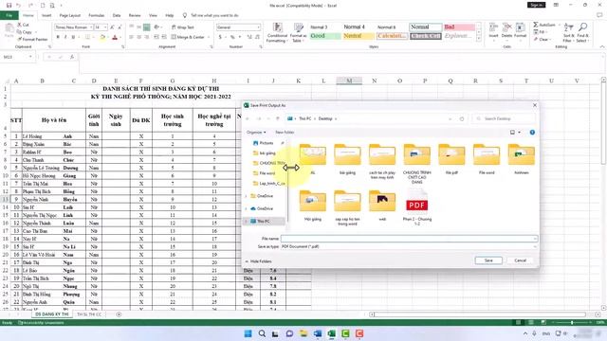Click the refresh icon in Save dialog address bar
The height and width of the screenshot is (341, 607).
462,119
